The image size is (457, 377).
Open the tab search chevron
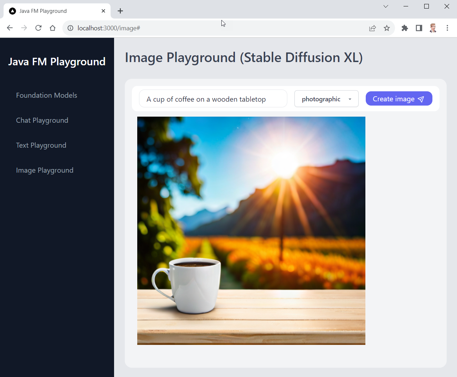click(x=386, y=6)
